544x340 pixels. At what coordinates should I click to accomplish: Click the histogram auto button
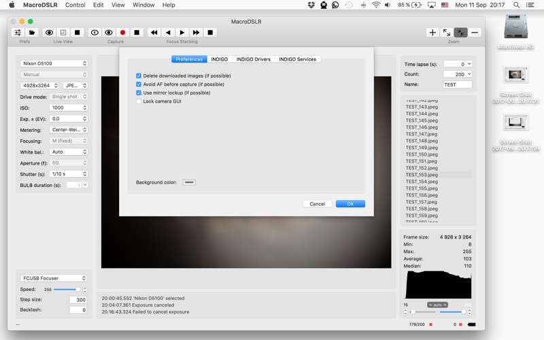click(x=437, y=305)
